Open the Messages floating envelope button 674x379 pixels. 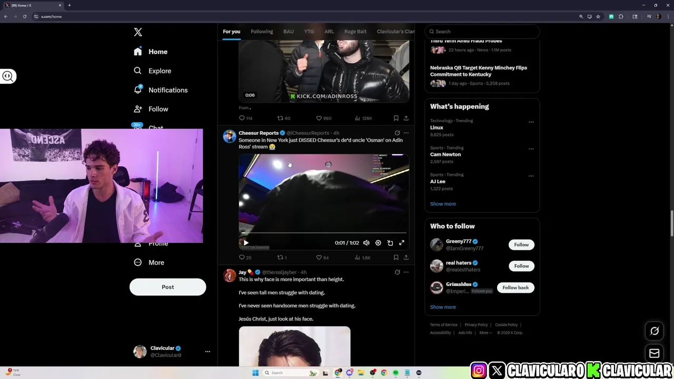pos(655,353)
